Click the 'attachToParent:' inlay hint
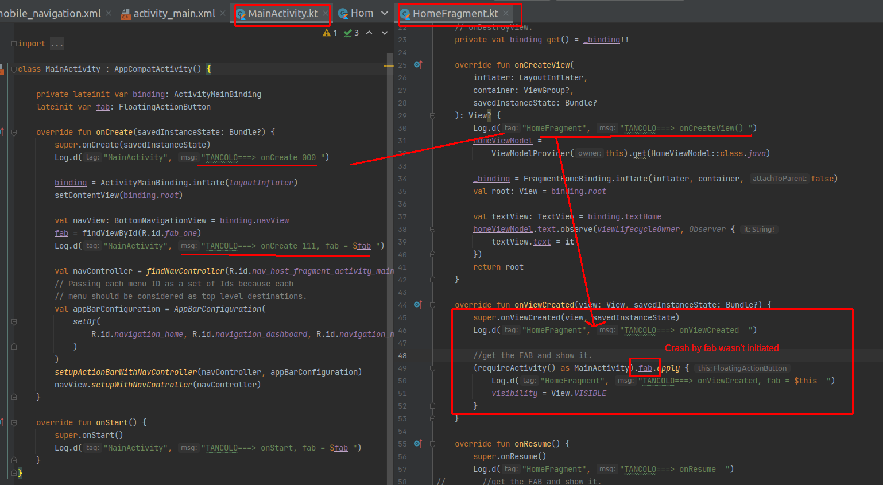The height and width of the screenshot is (485, 883). tap(779, 179)
